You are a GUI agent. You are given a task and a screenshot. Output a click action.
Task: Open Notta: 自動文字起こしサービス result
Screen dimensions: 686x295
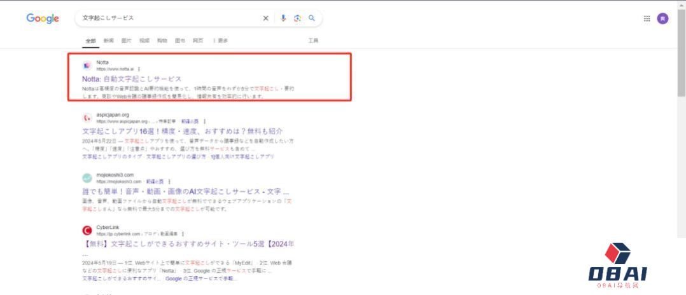(x=132, y=79)
